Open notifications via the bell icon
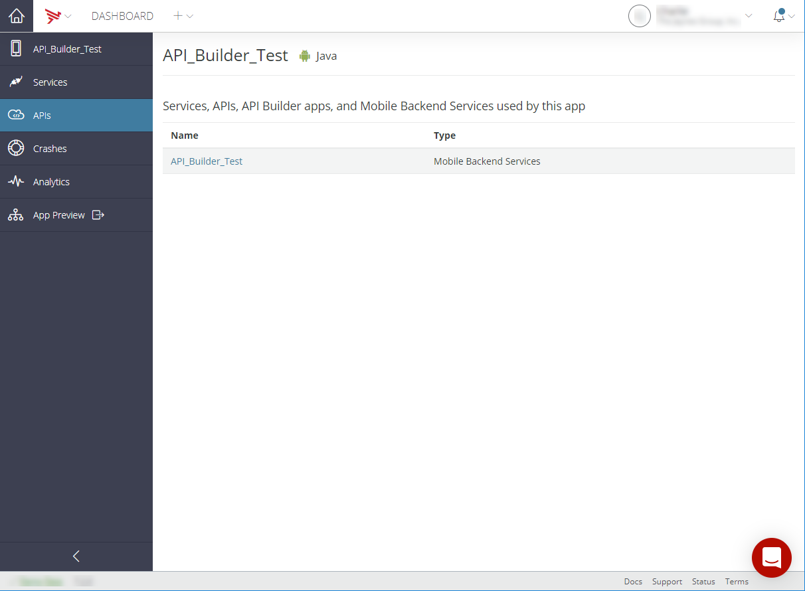Screen dimensions: 805x591 (779, 16)
